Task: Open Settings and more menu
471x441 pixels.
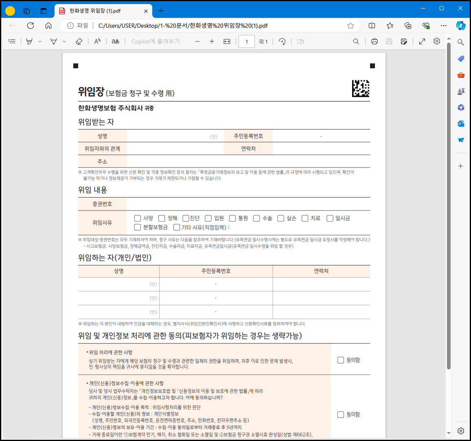Action: (x=444, y=26)
